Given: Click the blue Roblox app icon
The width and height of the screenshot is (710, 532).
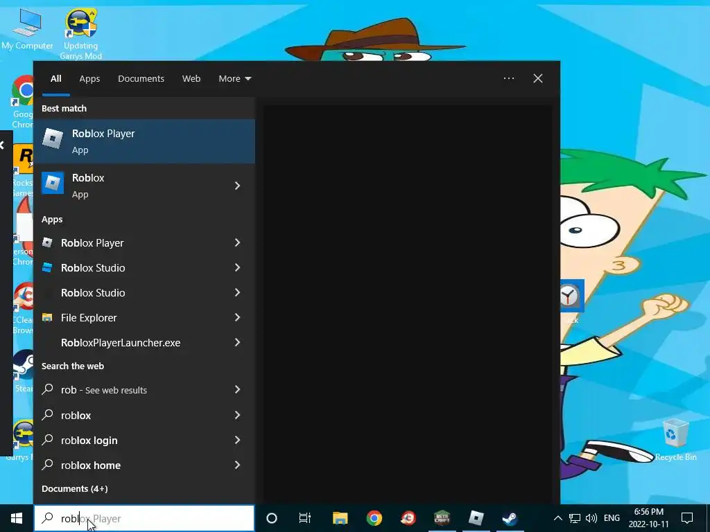Looking at the screenshot, I should click(x=53, y=183).
